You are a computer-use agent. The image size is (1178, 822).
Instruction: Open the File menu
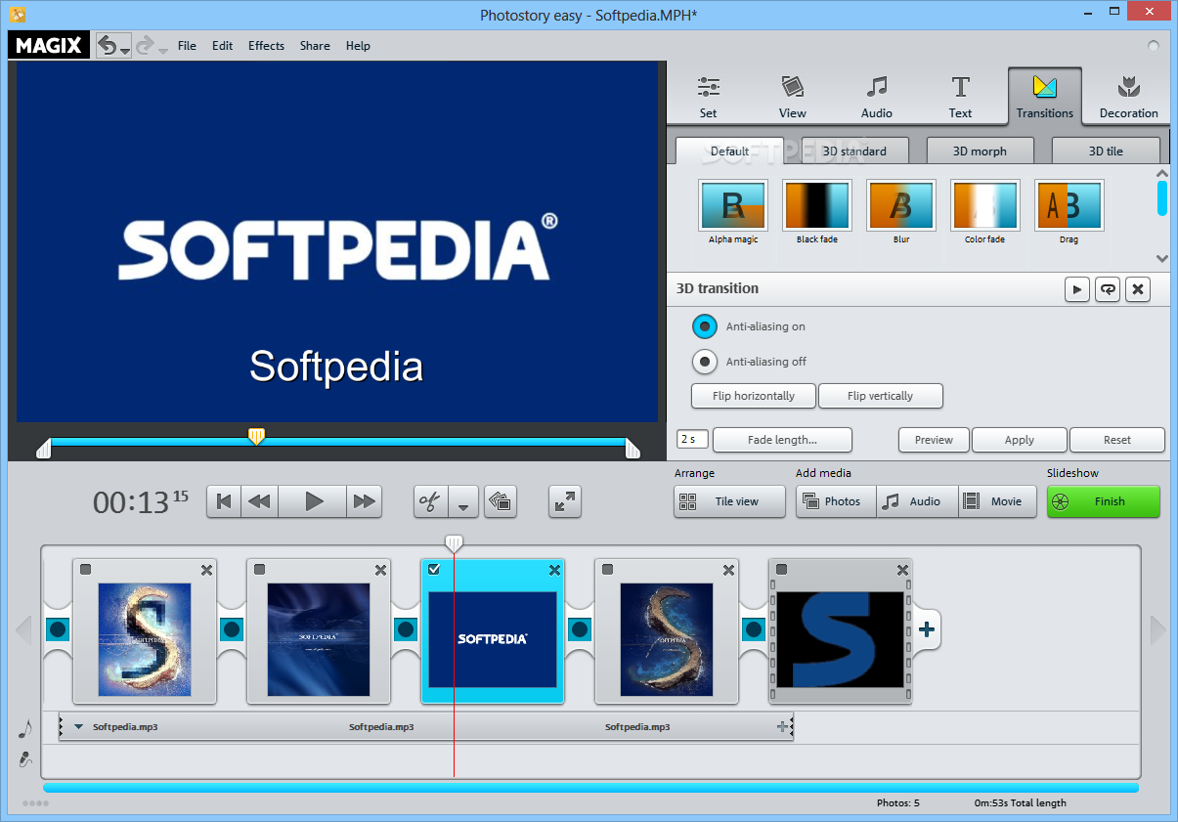pyautogui.click(x=187, y=46)
